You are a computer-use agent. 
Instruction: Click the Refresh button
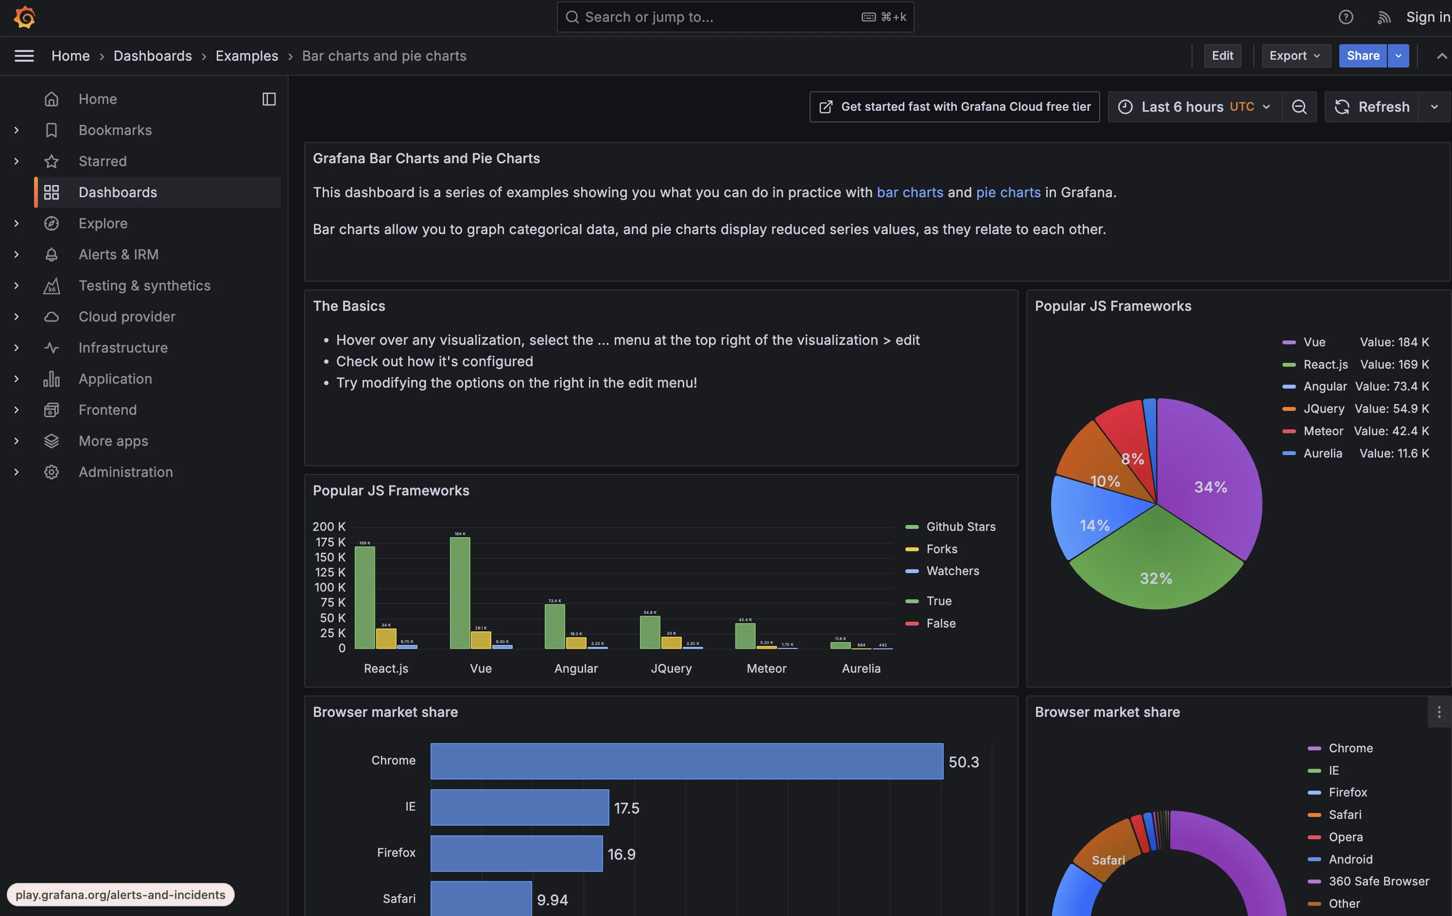[1372, 107]
